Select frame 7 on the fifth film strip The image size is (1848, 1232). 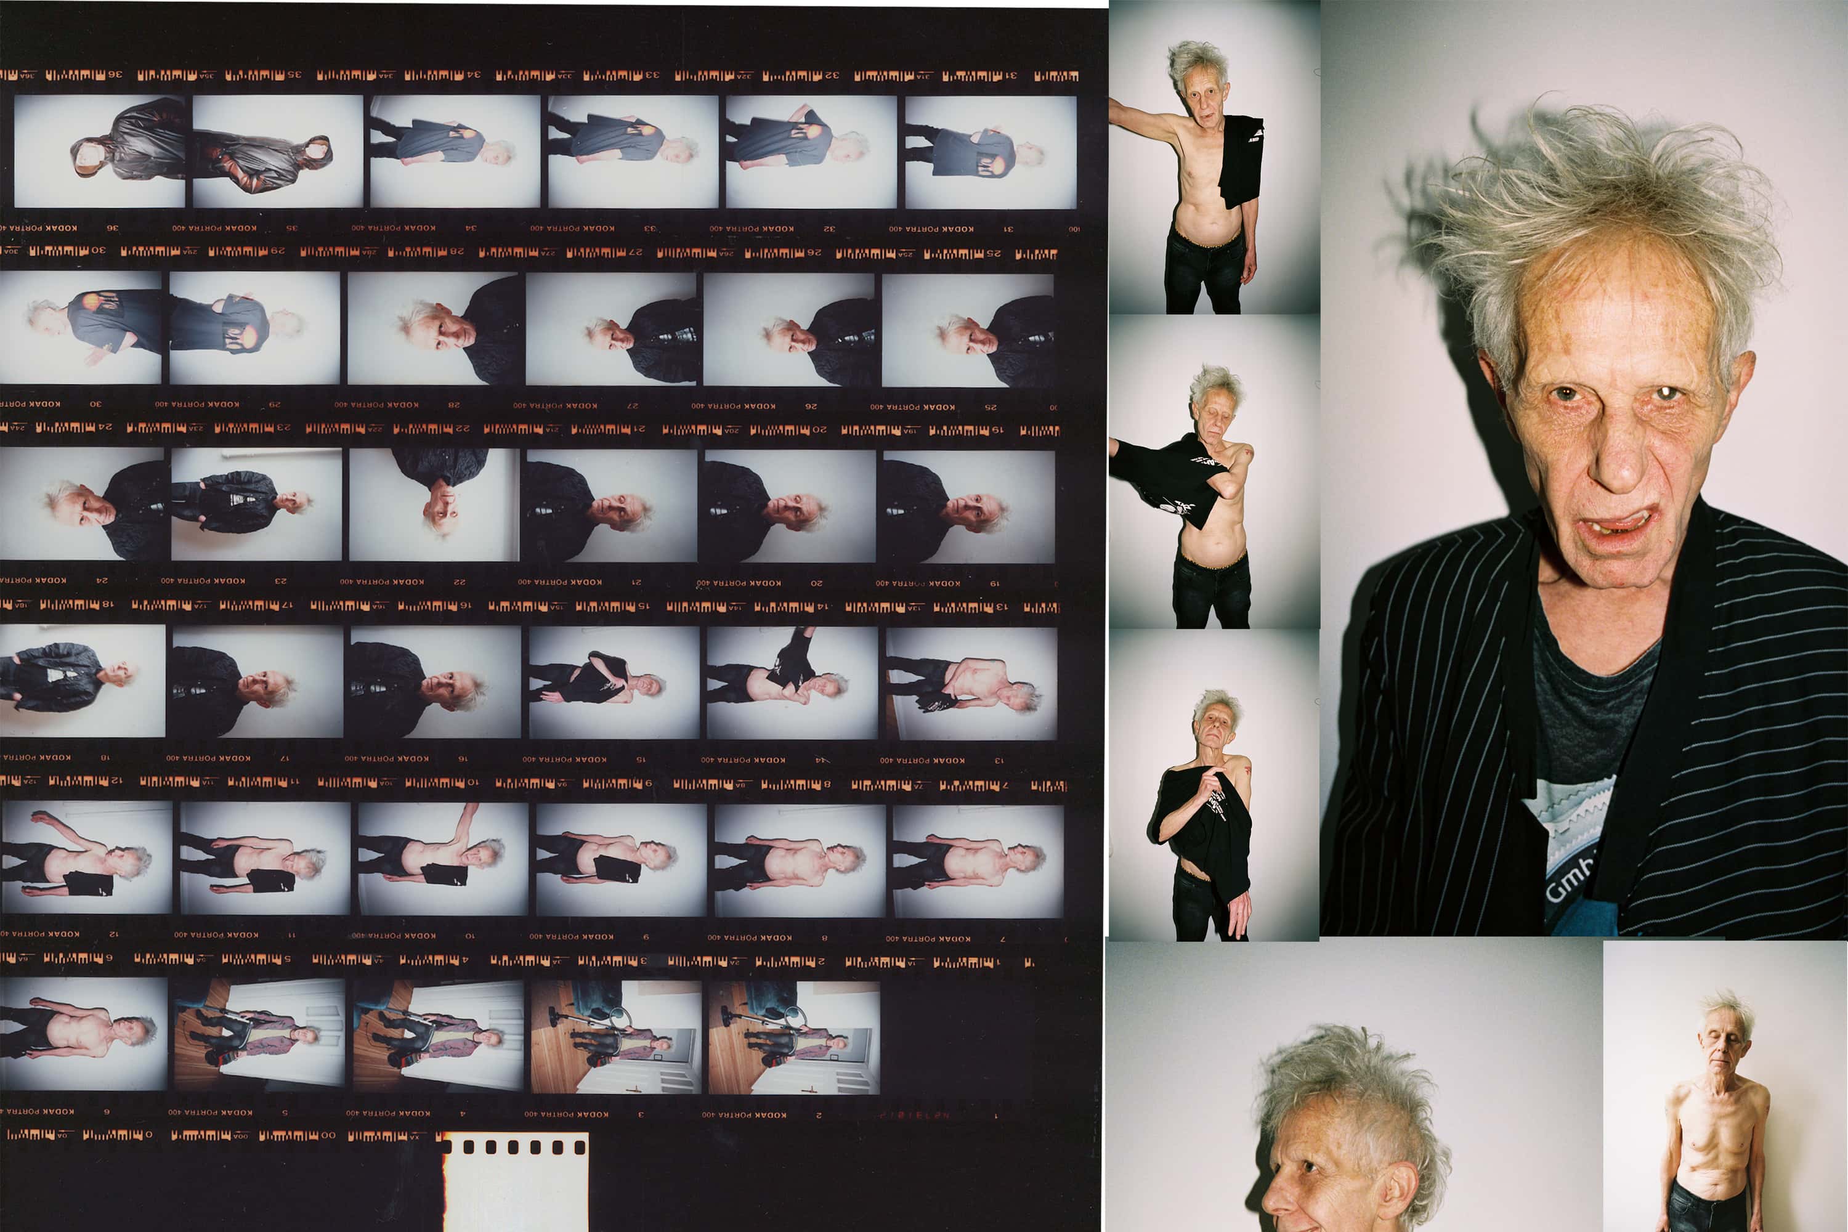(x=978, y=861)
